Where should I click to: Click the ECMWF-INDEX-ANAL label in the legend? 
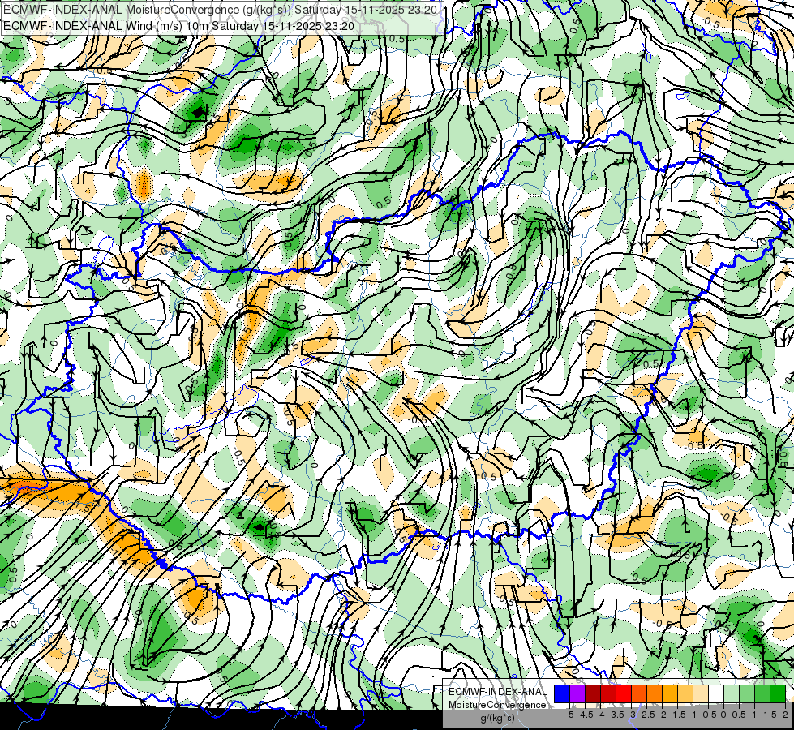coord(497,692)
